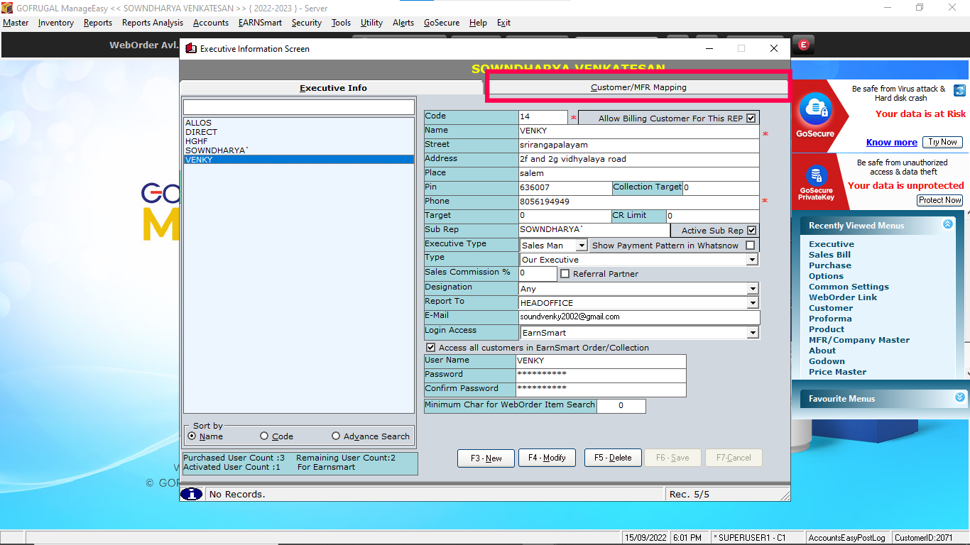The image size is (970, 545).
Task: Open Price Master from recent menus
Action: [x=838, y=372]
